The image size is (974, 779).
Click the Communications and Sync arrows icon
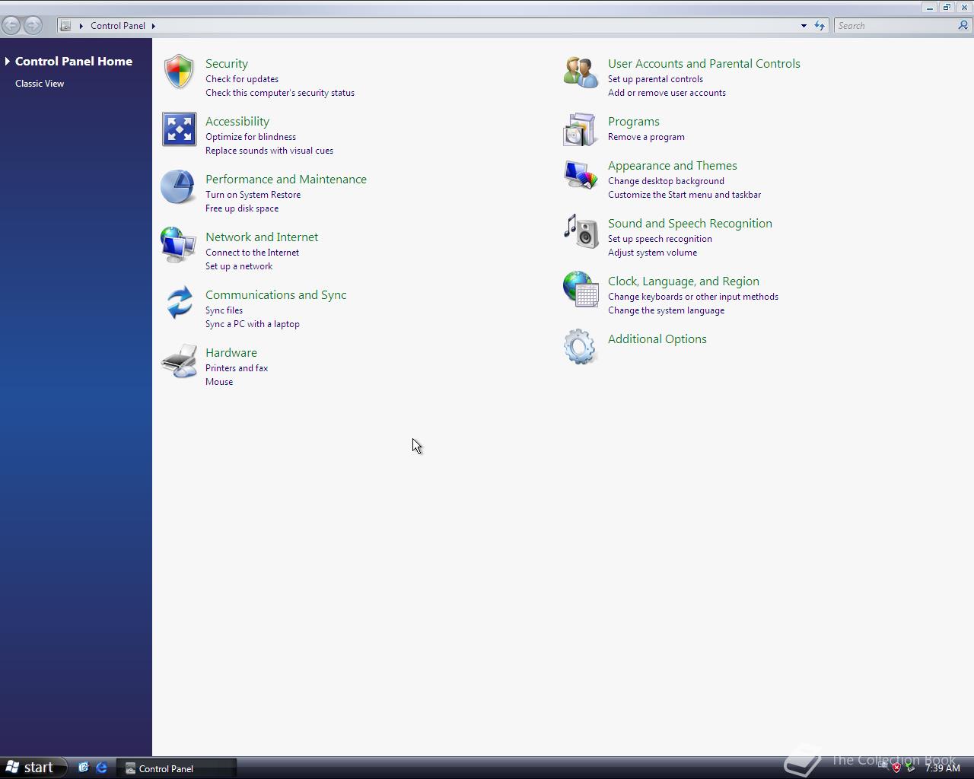tap(178, 302)
